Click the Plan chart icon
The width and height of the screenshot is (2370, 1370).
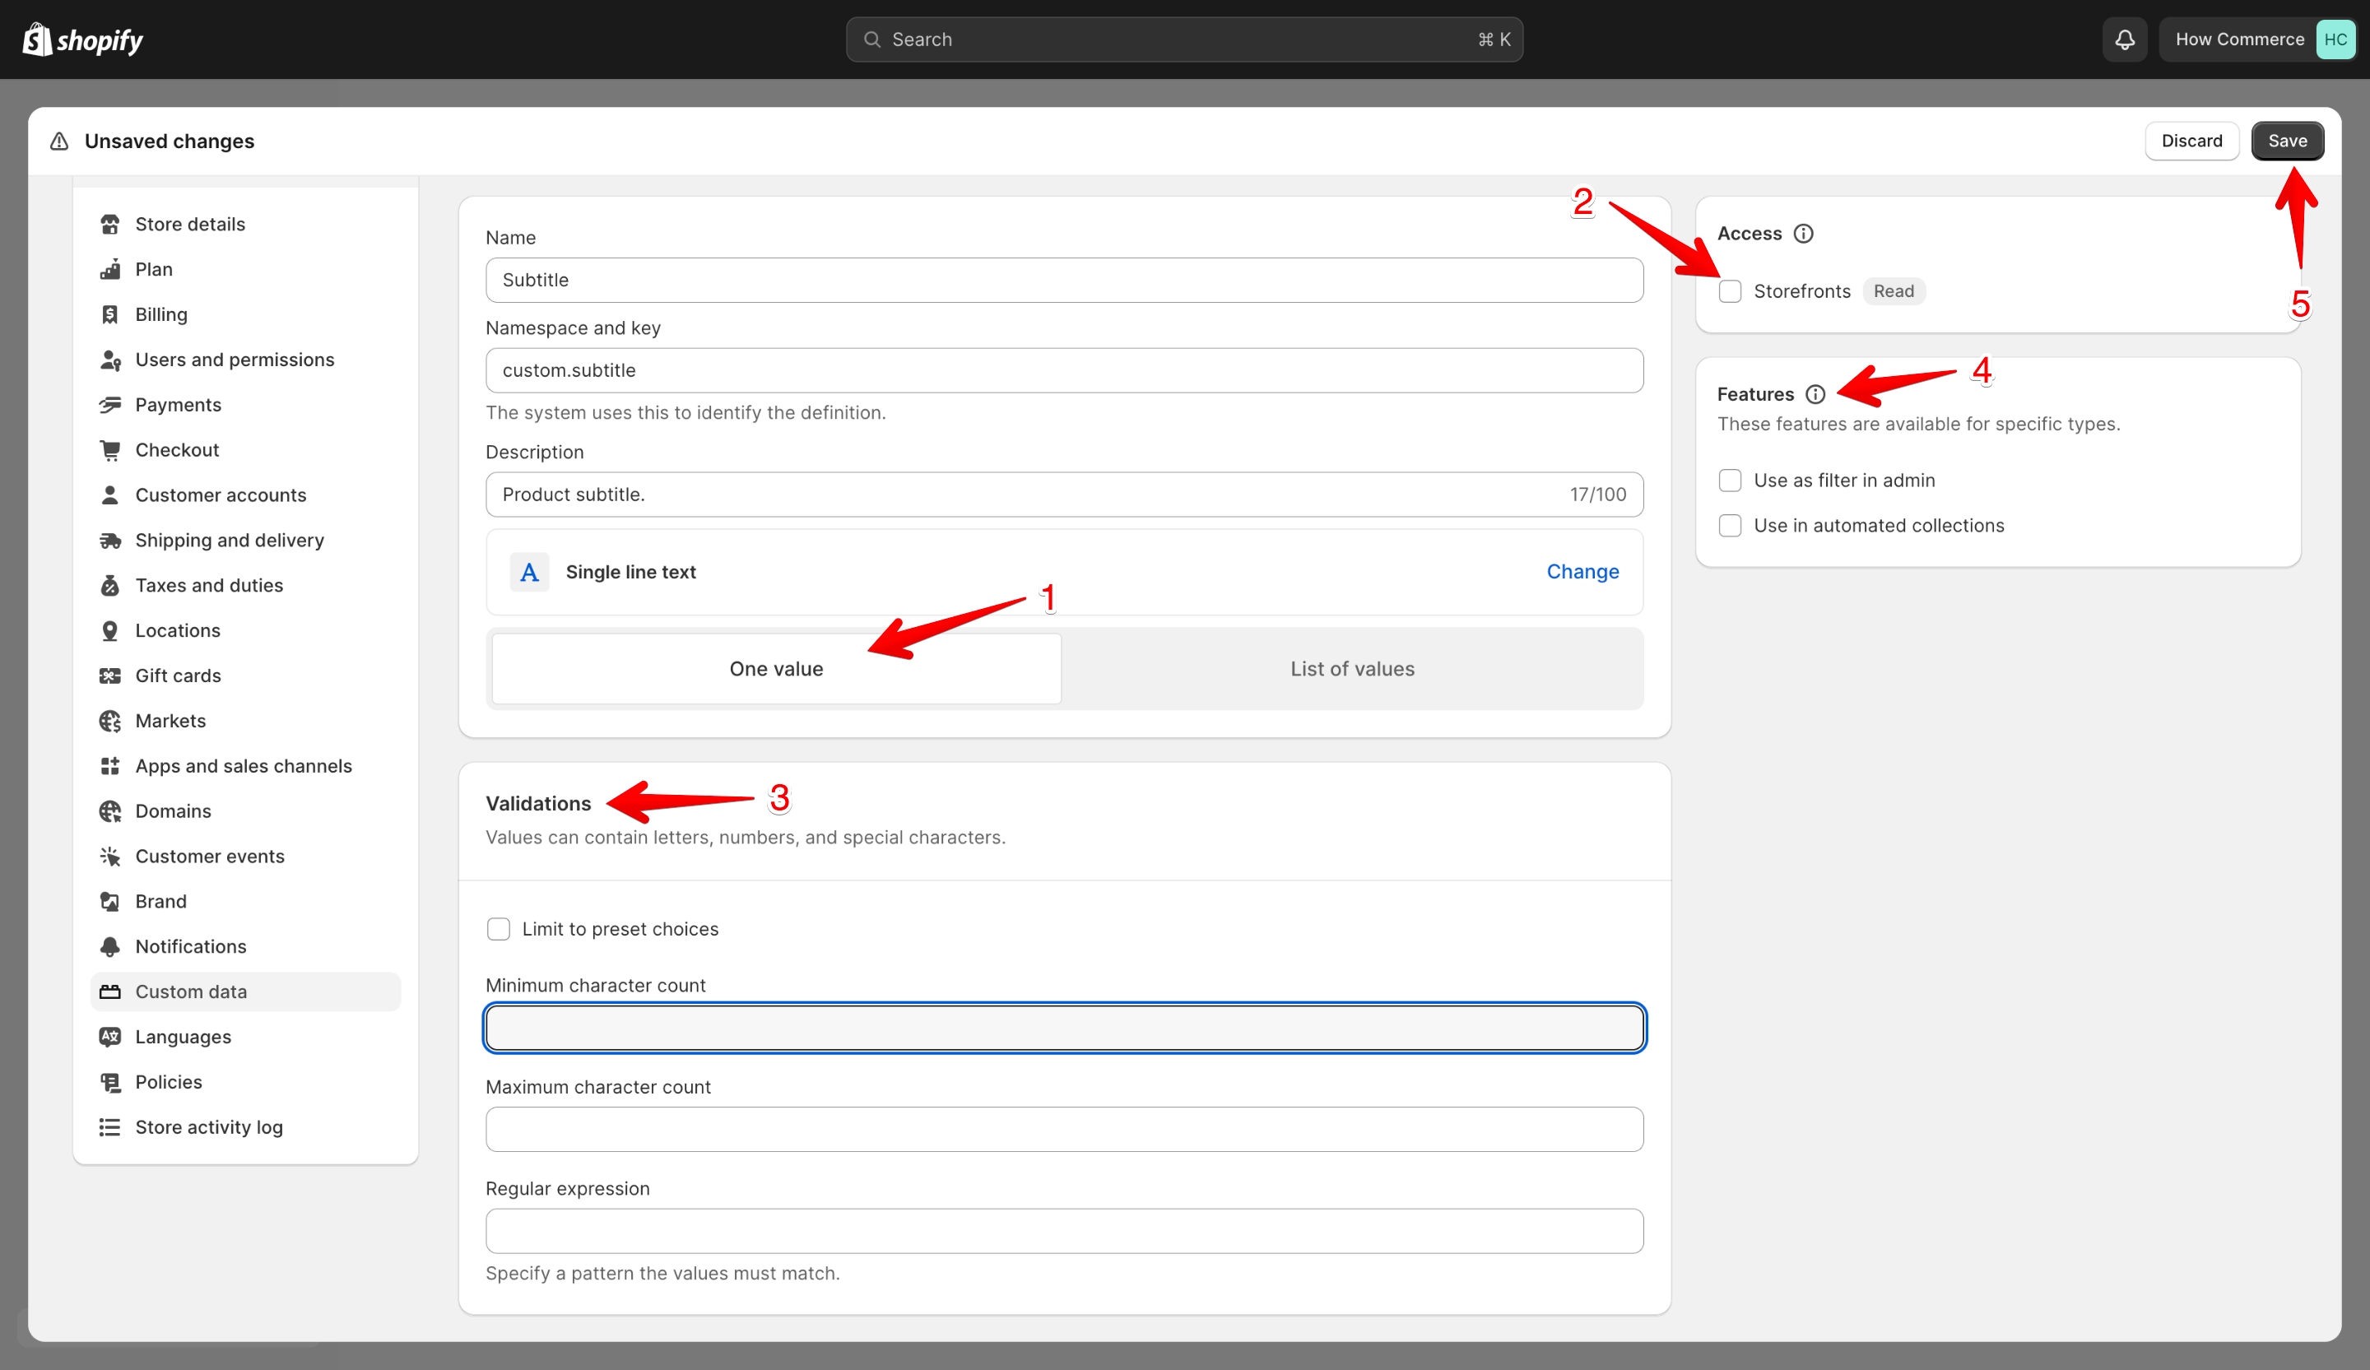[110, 269]
